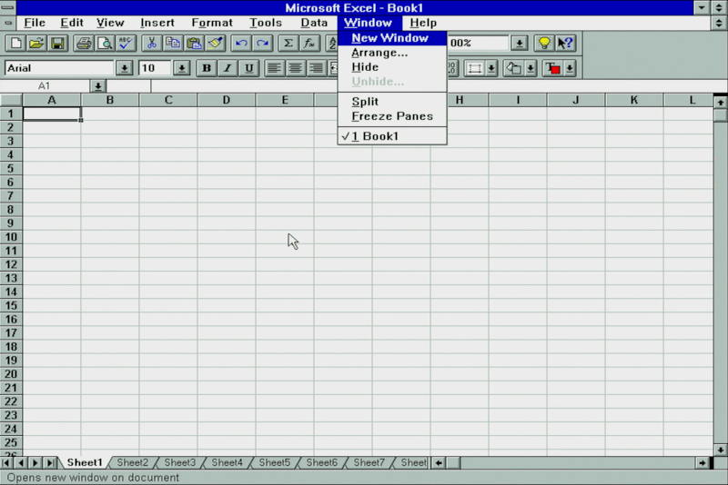Toggle Italic formatting
Viewport: 728px width, 485px height.
tap(227, 68)
